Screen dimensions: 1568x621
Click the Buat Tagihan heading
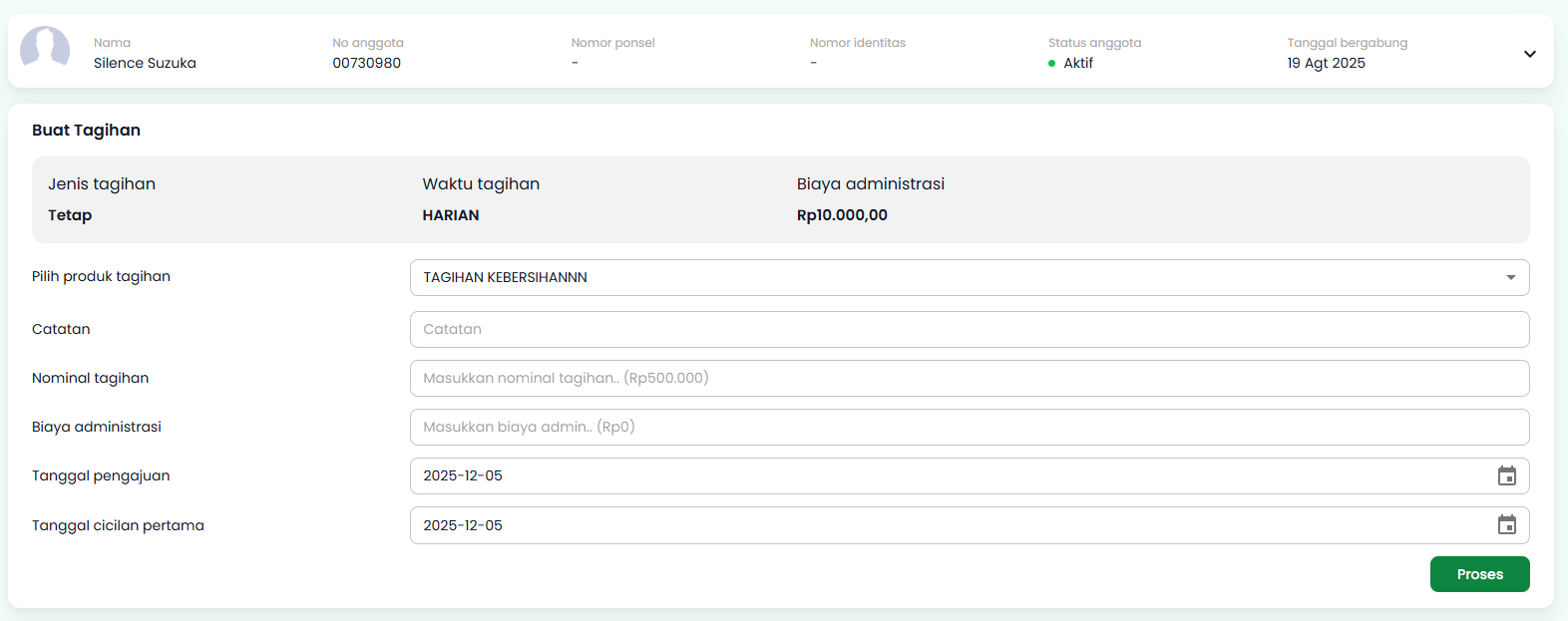[x=86, y=131]
